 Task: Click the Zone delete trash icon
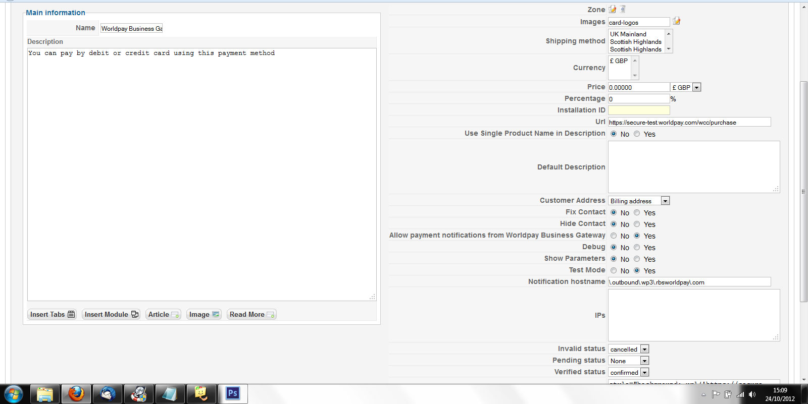pyautogui.click(x=623, y=9)
